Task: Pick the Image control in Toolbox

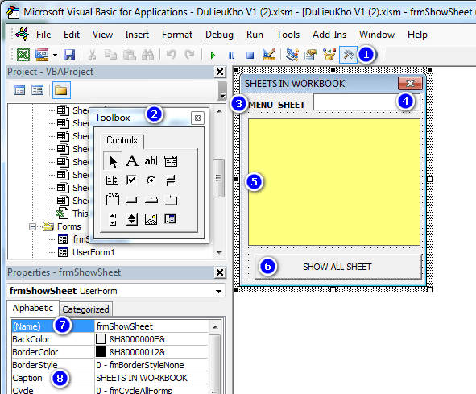Action: (x=151, y=219)
